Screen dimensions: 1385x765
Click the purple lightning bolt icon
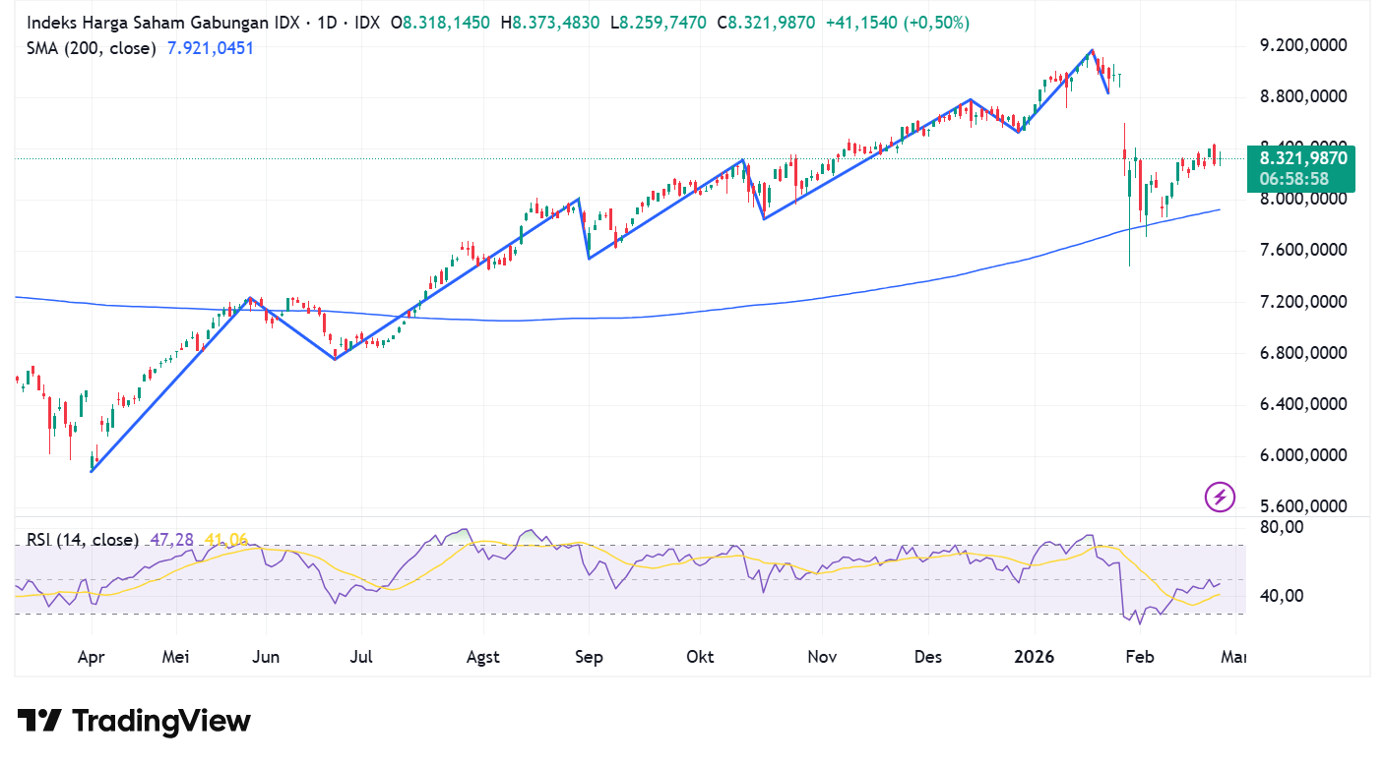pos(1220,497)
